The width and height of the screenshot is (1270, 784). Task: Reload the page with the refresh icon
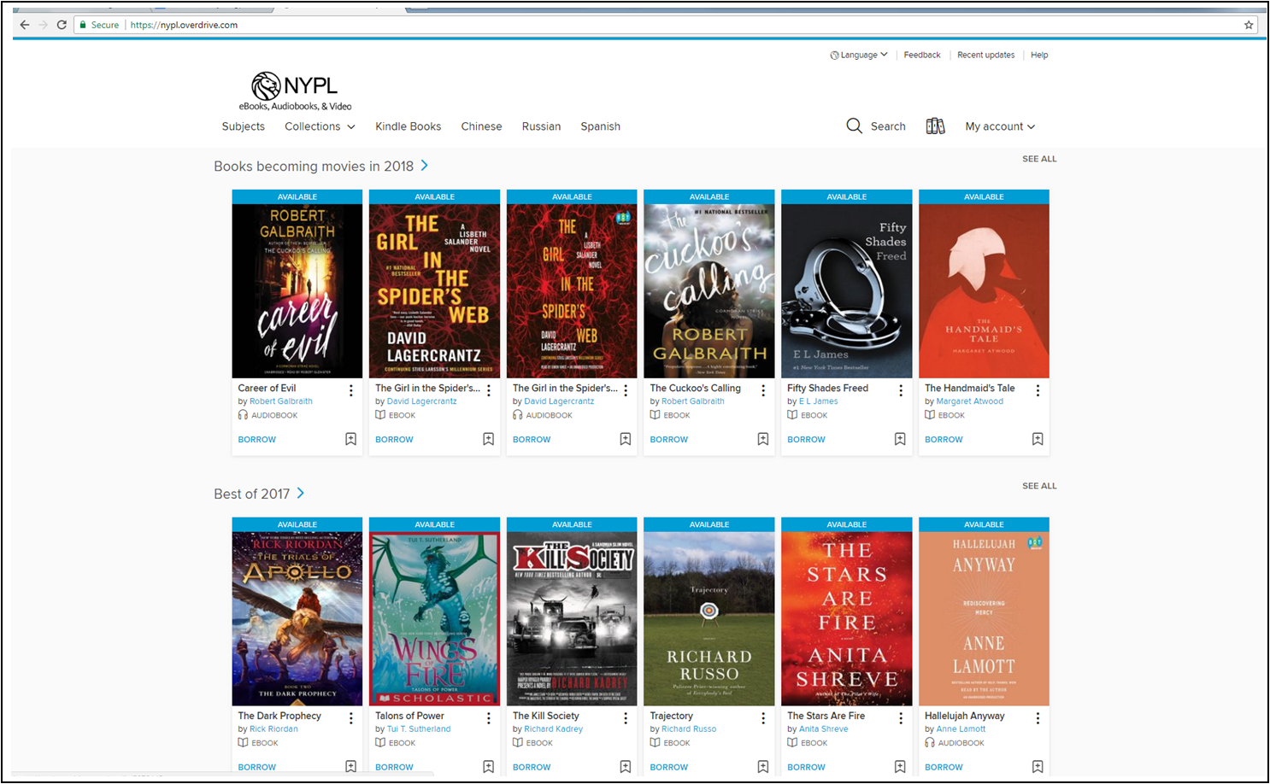(x=62, y=25)
